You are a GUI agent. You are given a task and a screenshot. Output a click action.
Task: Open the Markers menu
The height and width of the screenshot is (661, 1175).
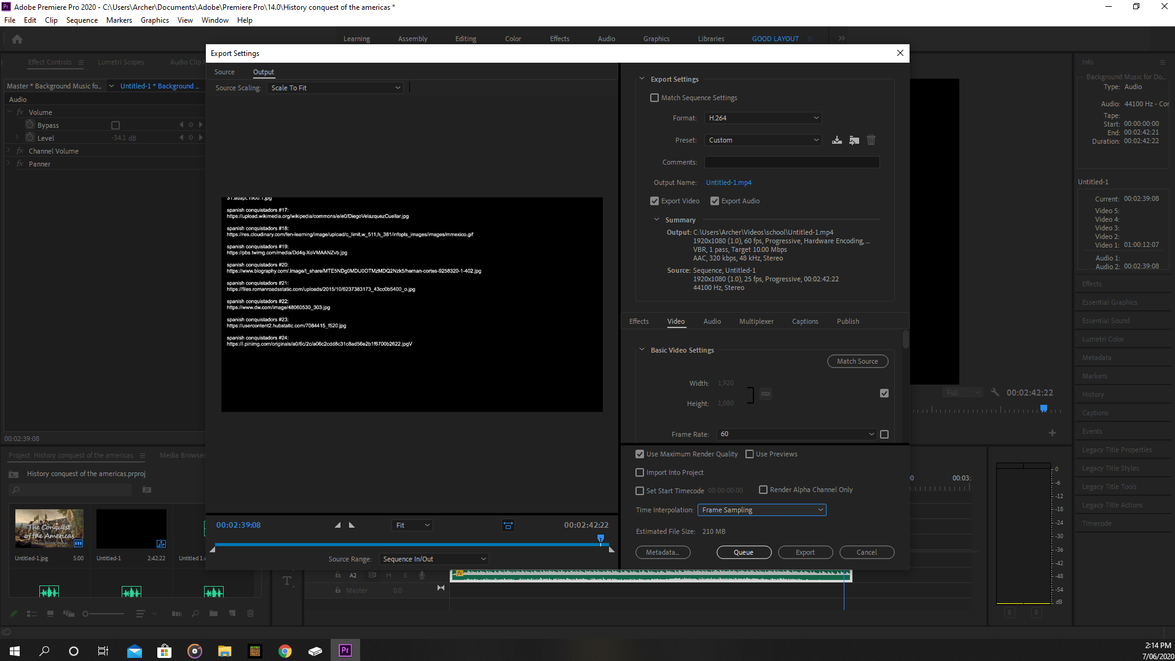119,20
